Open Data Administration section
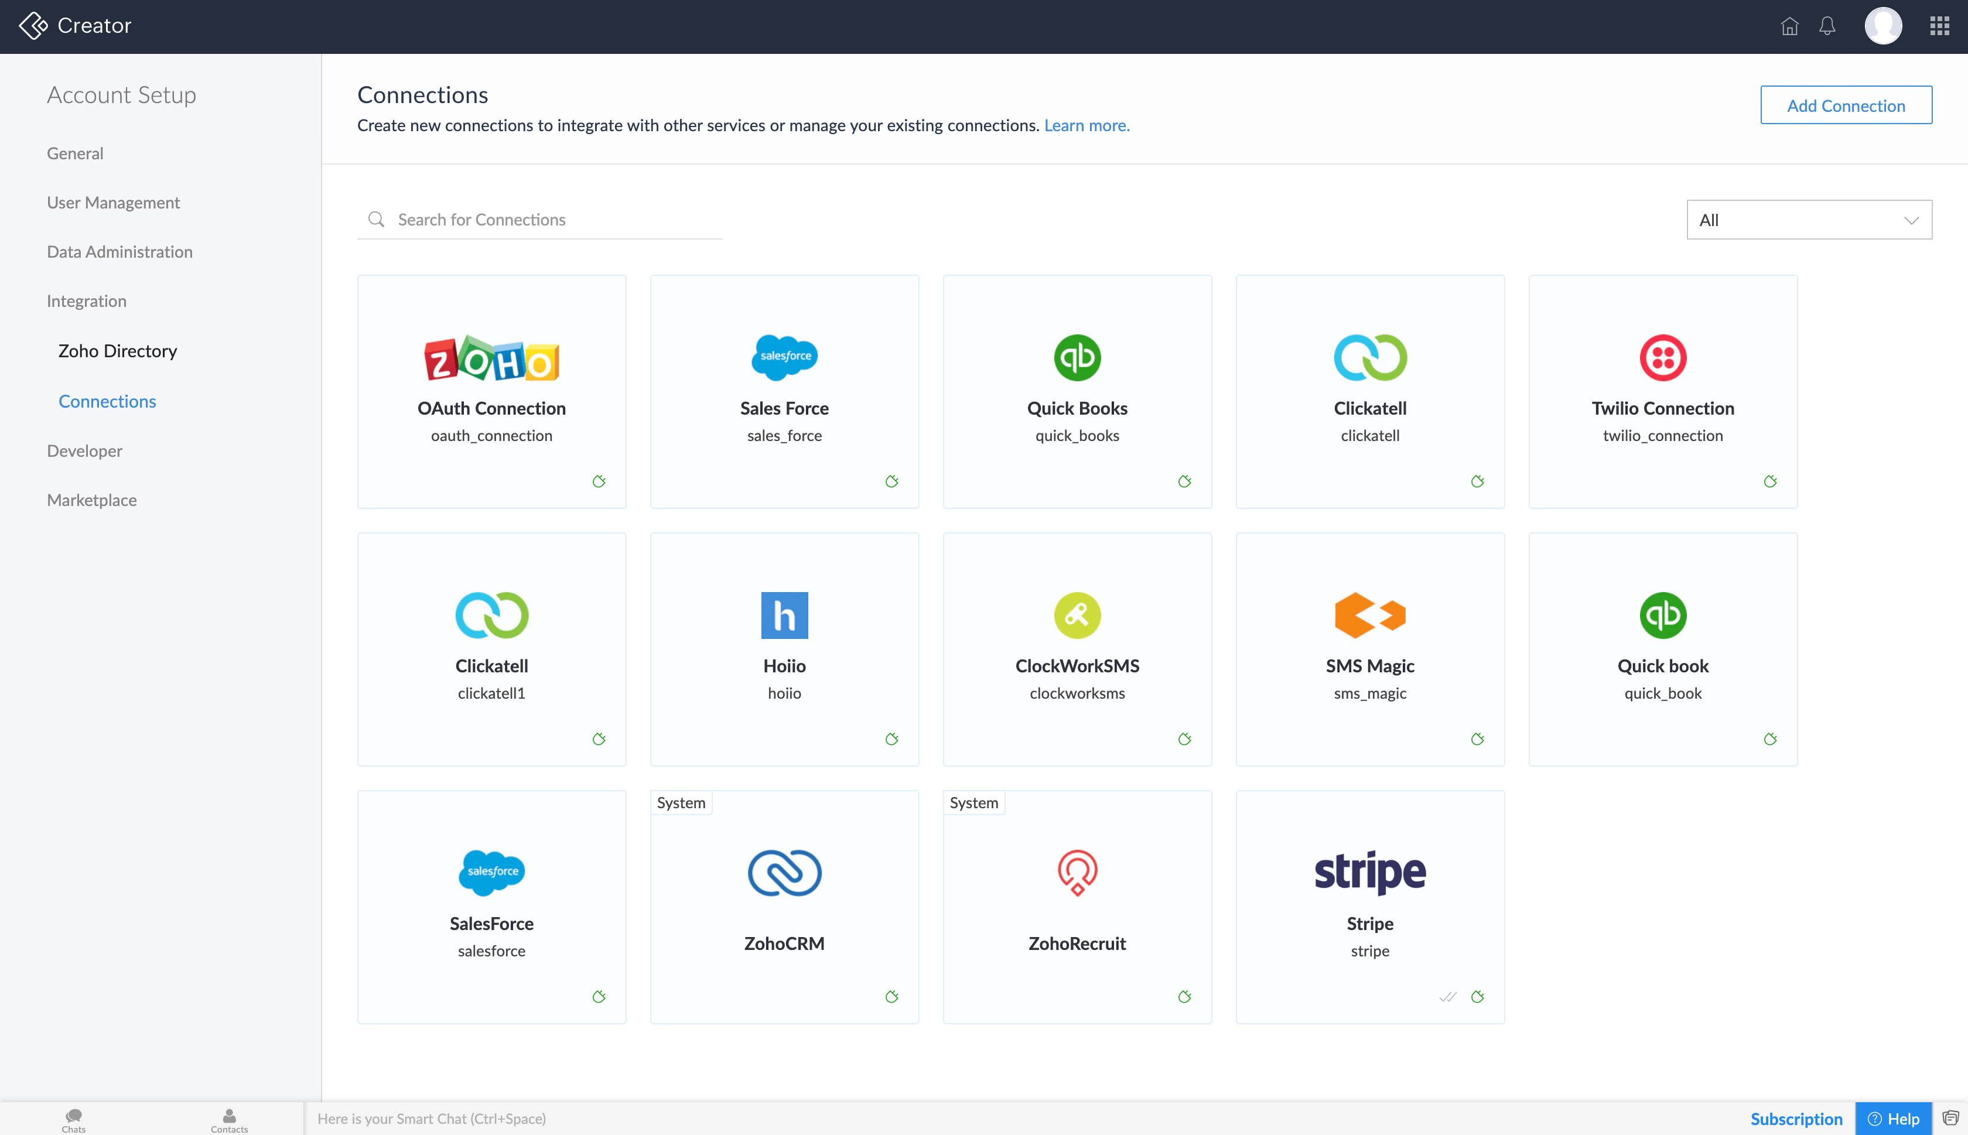Screen dimensions: 1968x1135 pyautogui.click(x=119, y=251)
